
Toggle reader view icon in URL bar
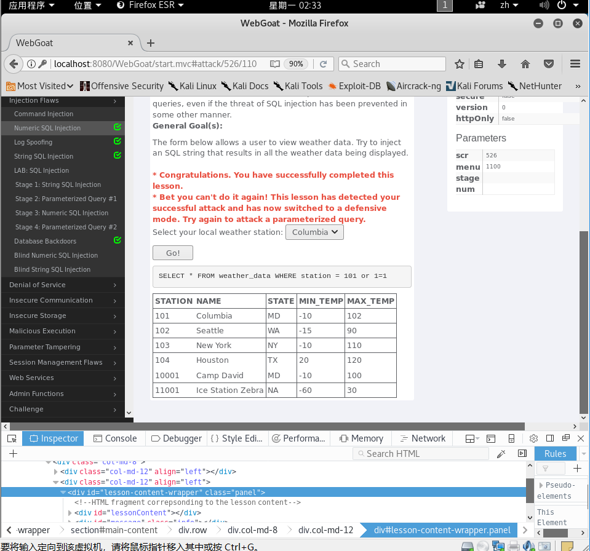tap(274, 64)
